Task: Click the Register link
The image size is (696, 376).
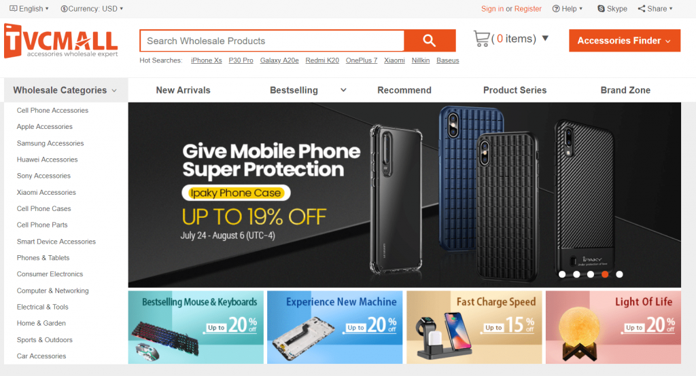Action: click(x=527, y=8)
